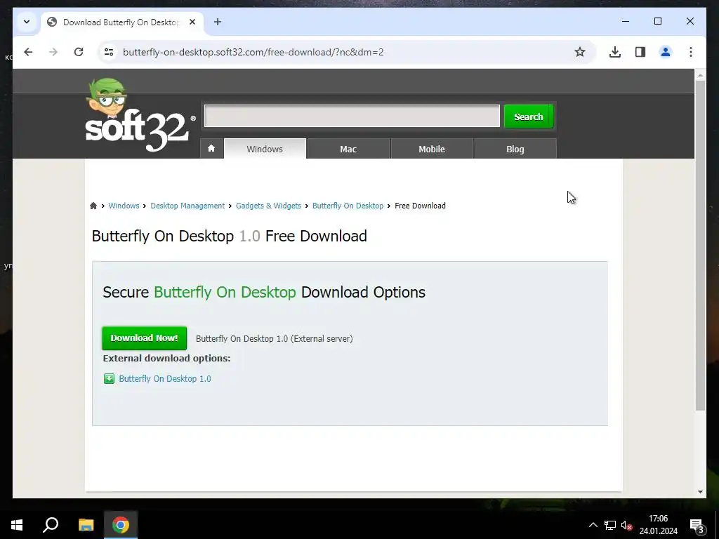Show hidden system tray icons
This screenshot has width=719, height=539.
593,525
